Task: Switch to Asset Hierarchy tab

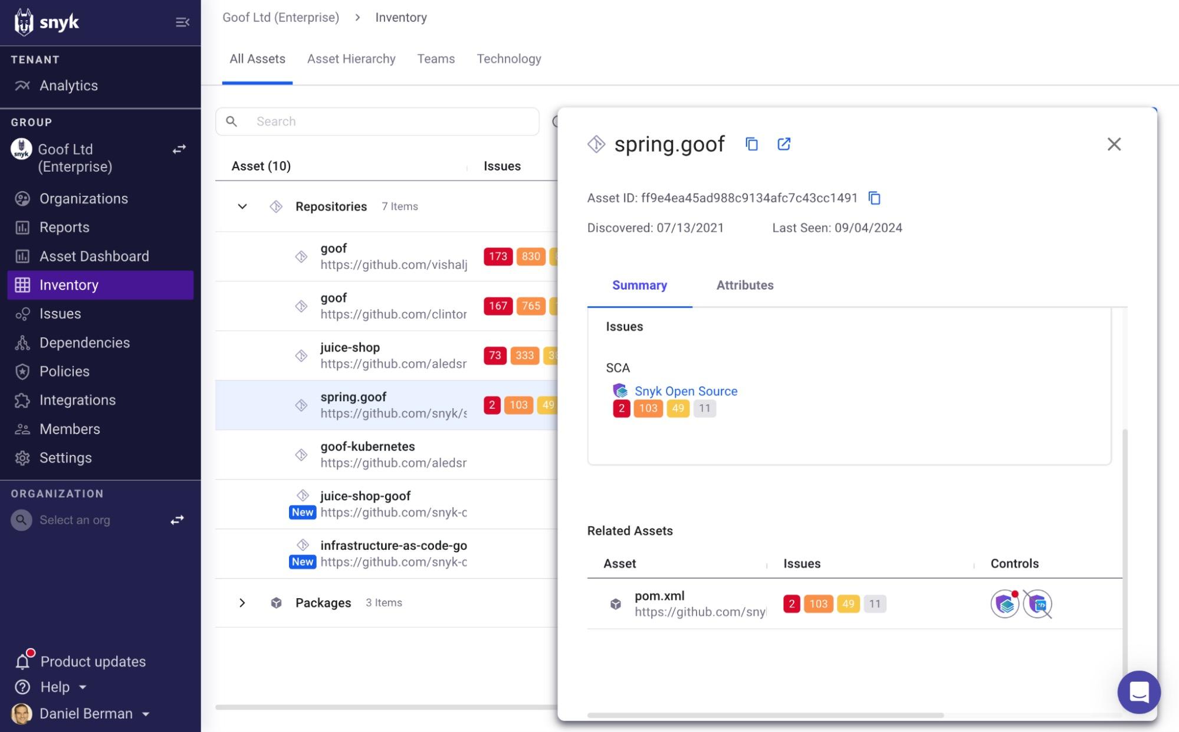Action: tap(351, 59)
